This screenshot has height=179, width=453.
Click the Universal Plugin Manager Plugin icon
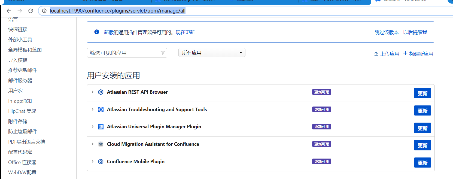coord(101,127)
